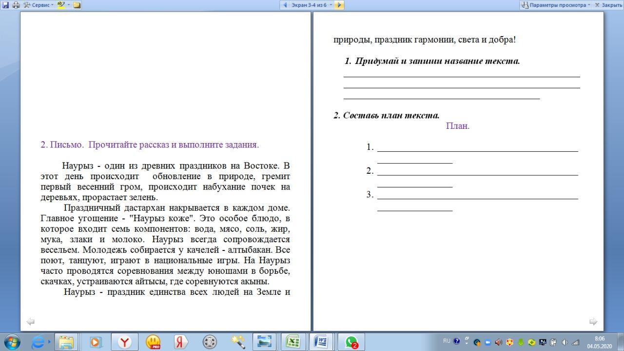Click the purple word 'План.'
Screen dimensions: 624x351
point(458,126)
